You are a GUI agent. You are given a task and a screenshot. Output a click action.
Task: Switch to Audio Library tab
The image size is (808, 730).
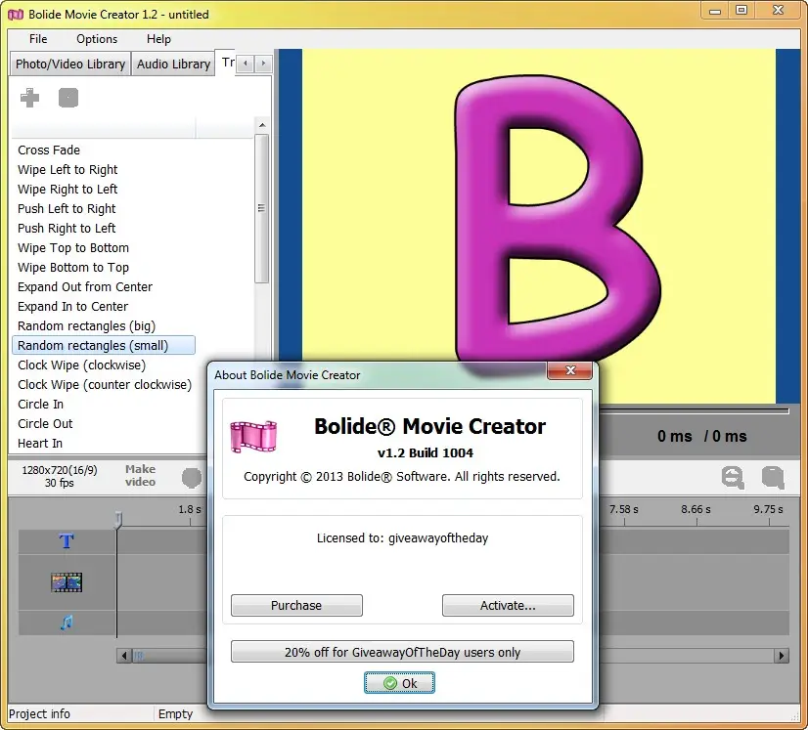point(173,64)
